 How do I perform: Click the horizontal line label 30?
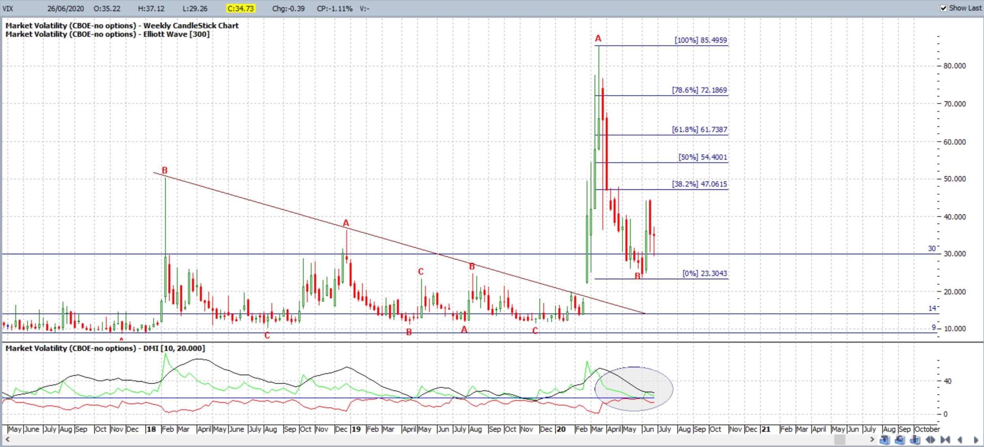(932, 249)
